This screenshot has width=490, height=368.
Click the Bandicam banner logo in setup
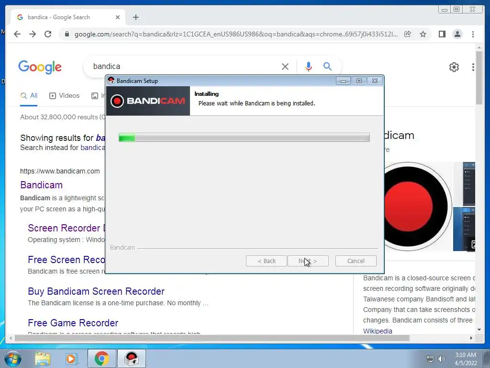[x=148, y=101]
